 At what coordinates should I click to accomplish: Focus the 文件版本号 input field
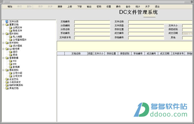[92, 38]
